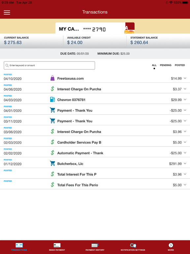Tap the cart icon for Butcherbox, Llc
The width and height of the screenshot is (190, 254).
pos(52,163)
